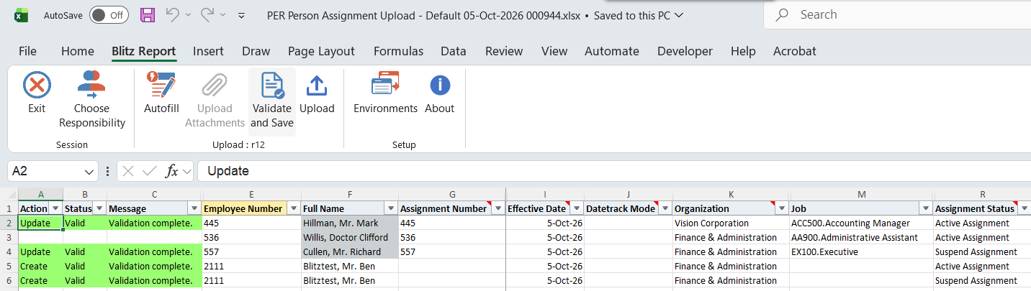Switch to the Home tab
1031x291 pixels.
click(78, 51)
